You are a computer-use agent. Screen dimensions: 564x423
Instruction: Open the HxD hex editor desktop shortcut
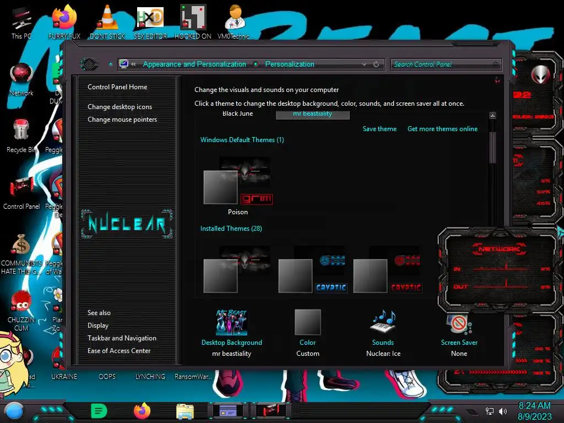pyautogui.click(x=150, y=22)
